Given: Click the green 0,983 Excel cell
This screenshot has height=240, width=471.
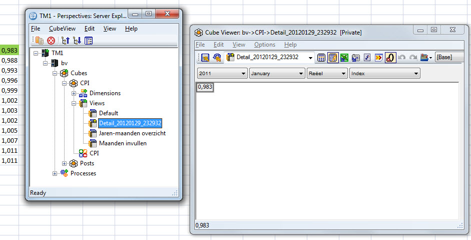Looking at the screenshot, I should coord(10,50).
